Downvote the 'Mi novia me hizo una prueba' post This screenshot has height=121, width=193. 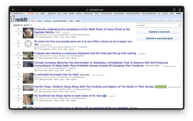[18, 46]
